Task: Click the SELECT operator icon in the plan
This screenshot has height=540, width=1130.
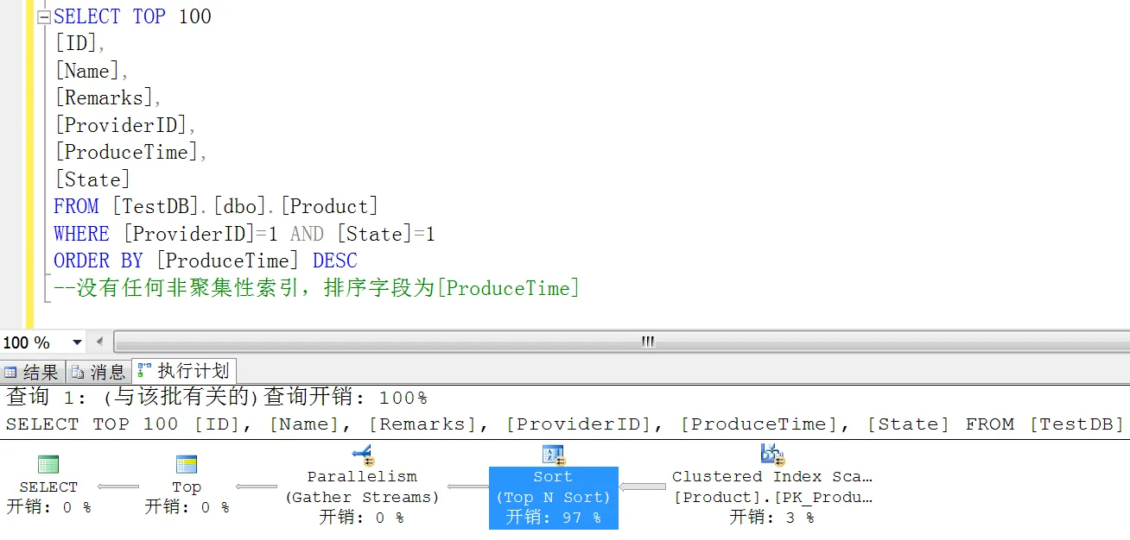Action: 48,465
